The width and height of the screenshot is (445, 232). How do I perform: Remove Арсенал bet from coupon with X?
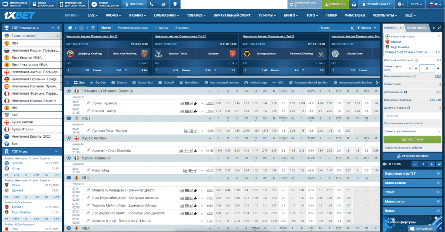(439, 36)
